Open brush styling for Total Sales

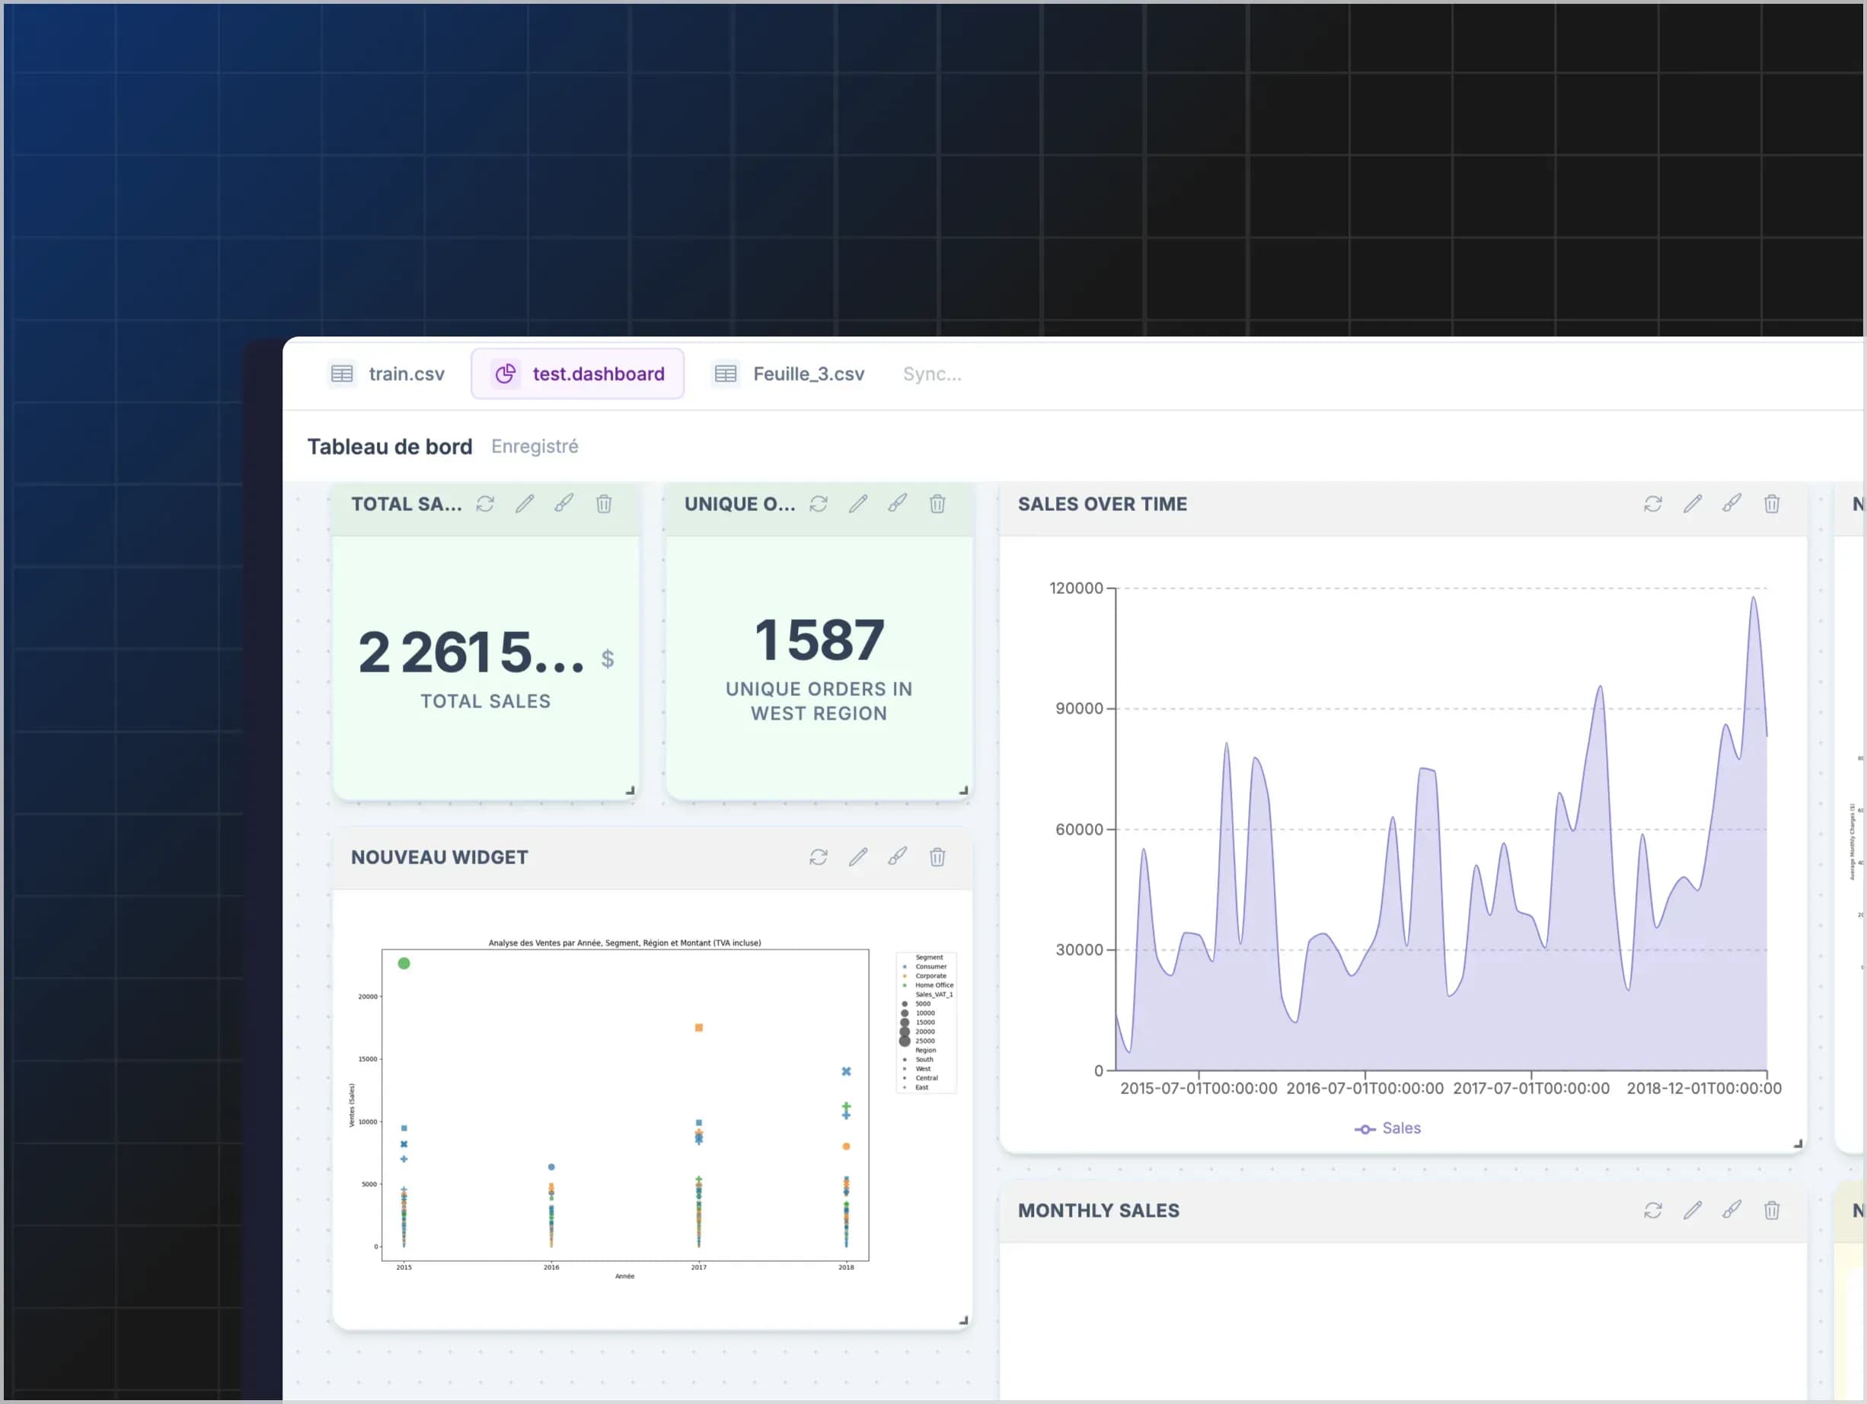[565, 504]
